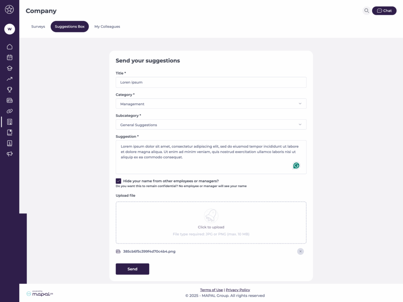Click the megaphone announcements icon
Image resolution: width=403 pixels, height=302 pixels.
coord(9,154)
